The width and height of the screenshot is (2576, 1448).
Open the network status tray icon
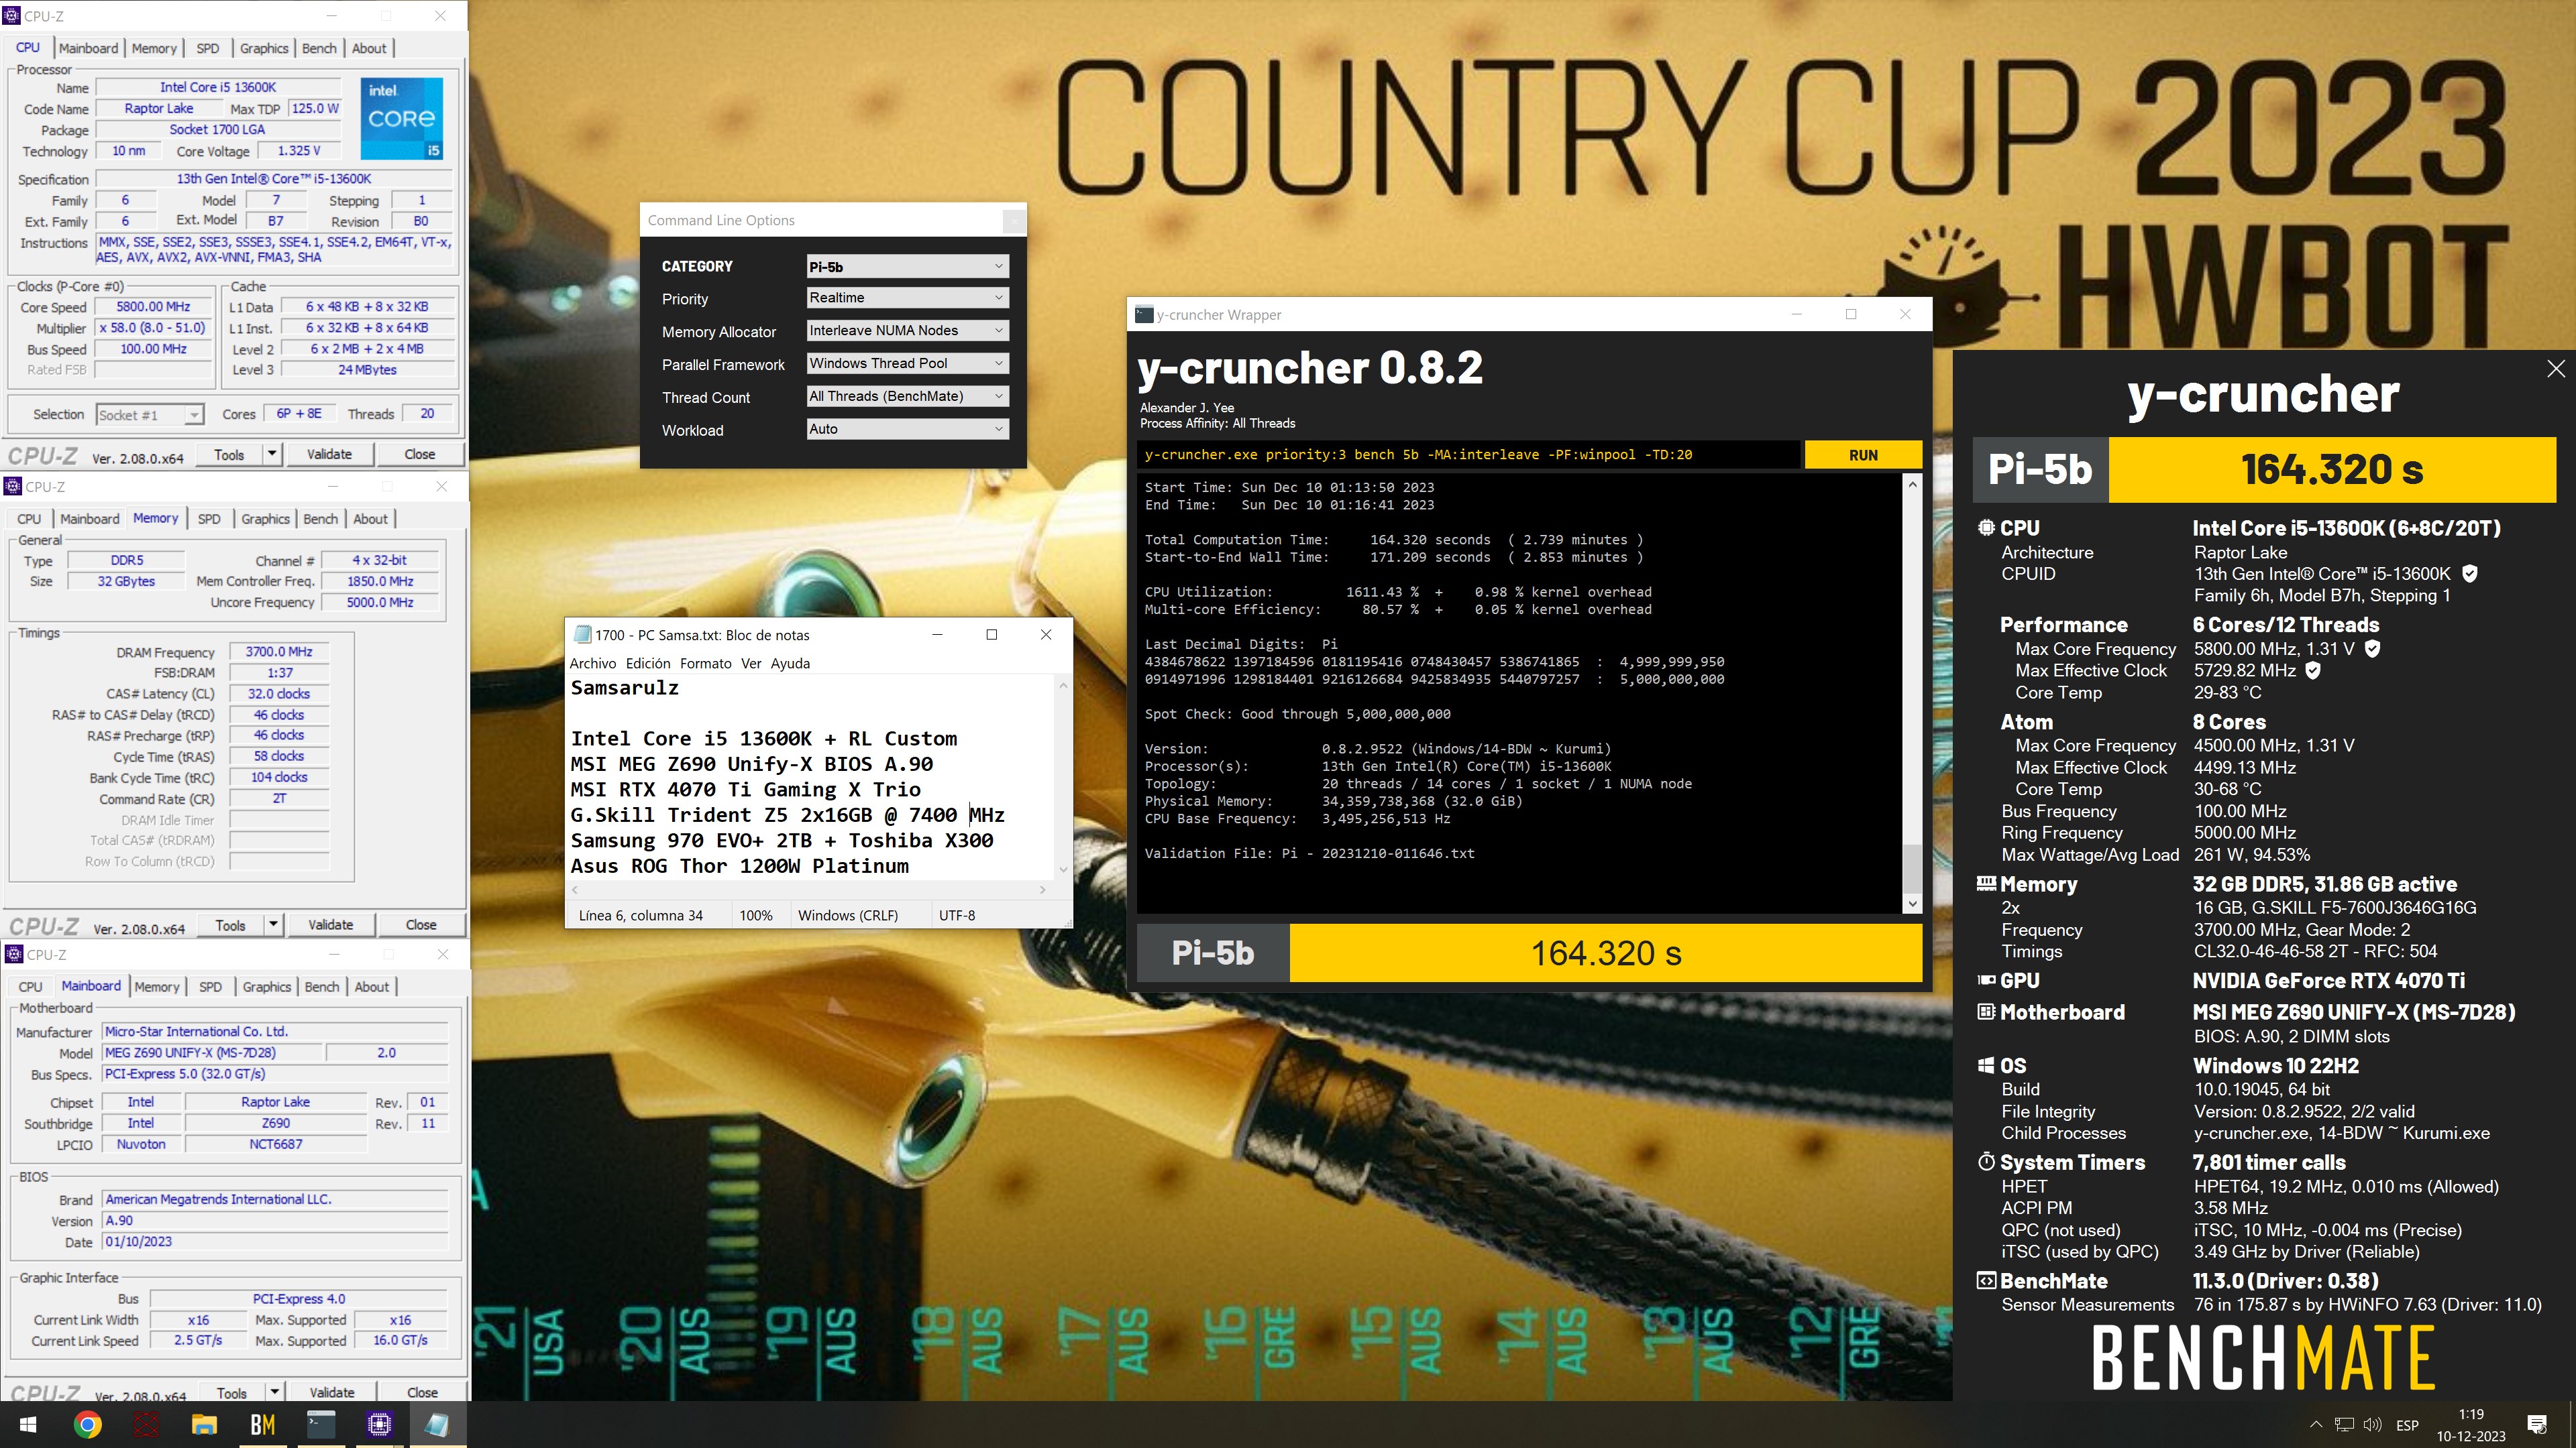[x=2344, y=1425]
